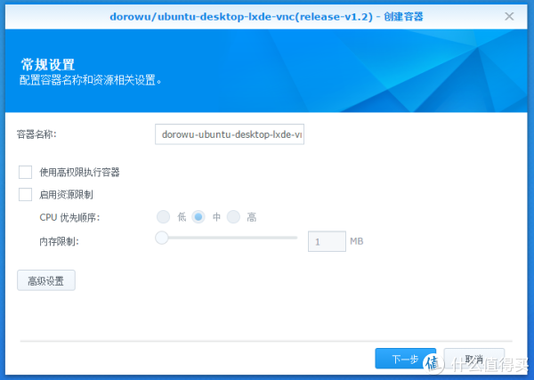Open 高级设置 advanced settings
This screenshot has width=534, height=380.
point(46,281)
